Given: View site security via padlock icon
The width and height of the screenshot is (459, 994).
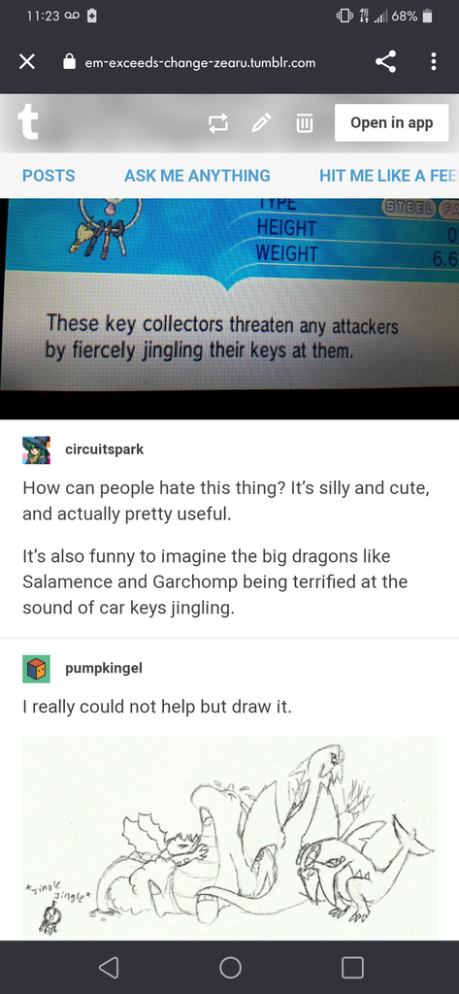Looking at the screenshot, I should (x=70, y=62).
